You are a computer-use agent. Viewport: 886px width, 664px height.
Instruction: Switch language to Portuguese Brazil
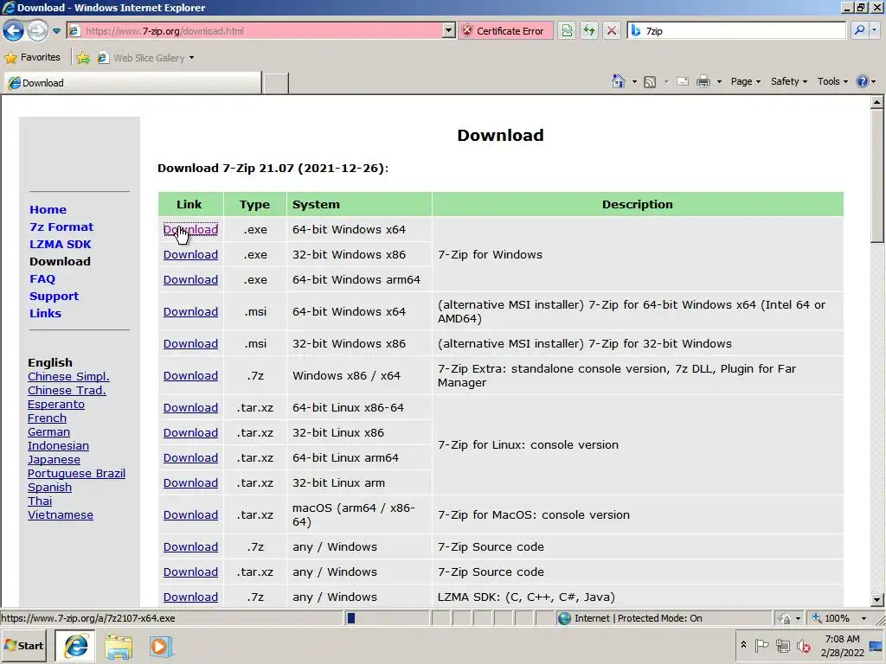[76, 473]
